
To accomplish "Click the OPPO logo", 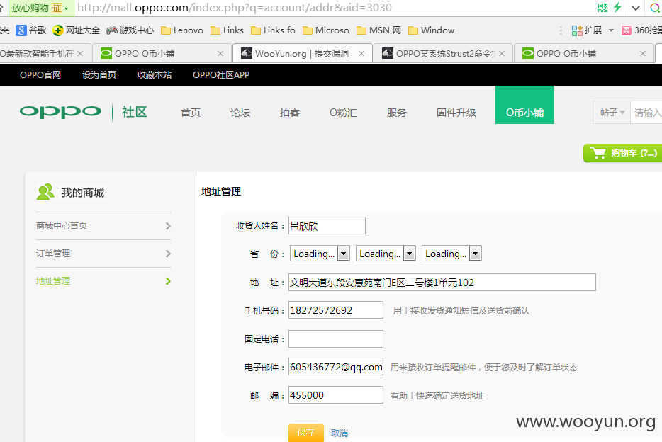I will click(60, 112).
